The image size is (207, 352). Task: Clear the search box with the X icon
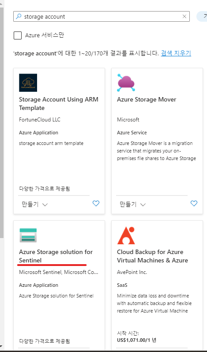tap(184, 16)
